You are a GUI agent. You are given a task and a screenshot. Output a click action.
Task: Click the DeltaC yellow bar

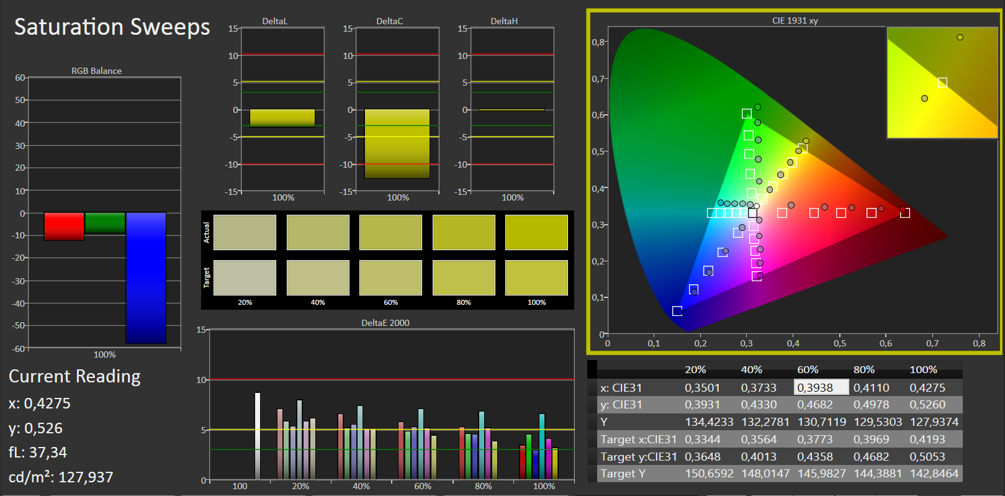click(x=397, y=144)
